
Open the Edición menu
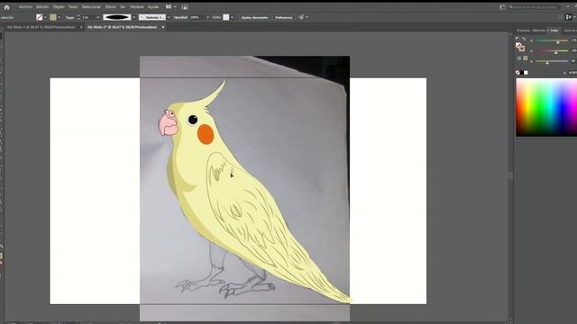click(x=42, y=6)
